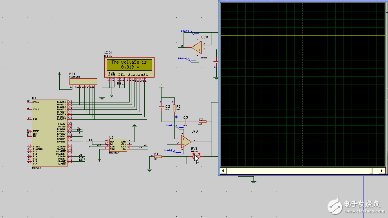This screenshot has width=388, height=218.
Task: Click the right red adjust dot on RV1
Action: point(199,154)
